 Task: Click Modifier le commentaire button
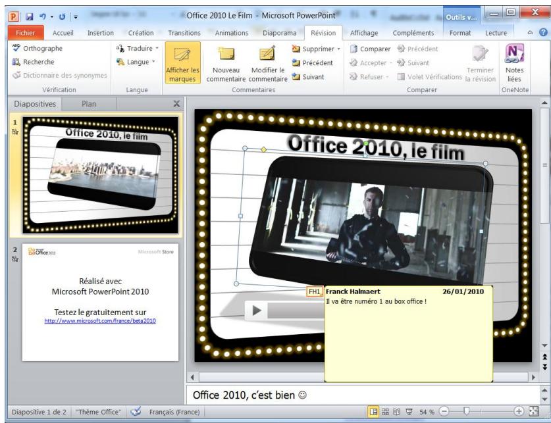pyautogui.click(x=268, y=64)
